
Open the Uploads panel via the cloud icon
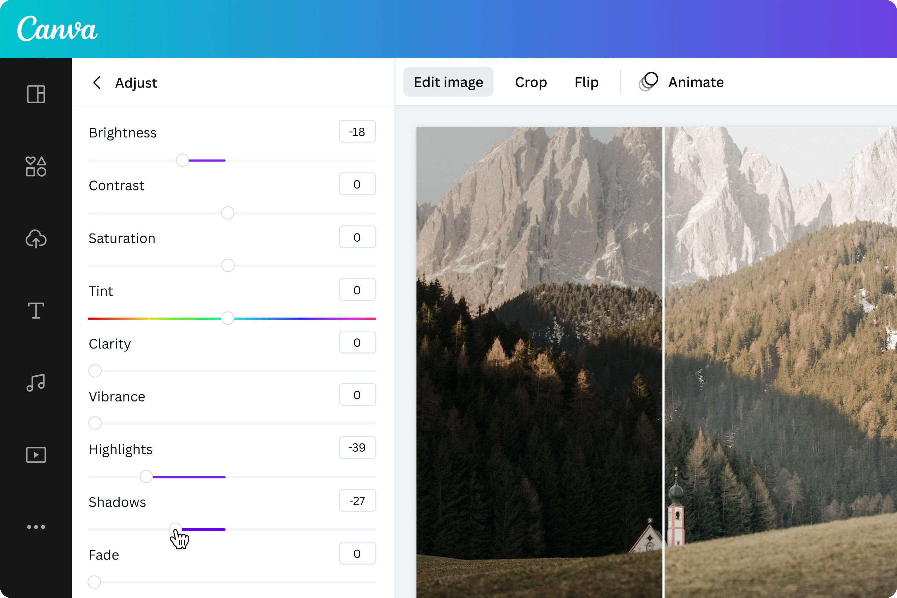click(36, 240)
